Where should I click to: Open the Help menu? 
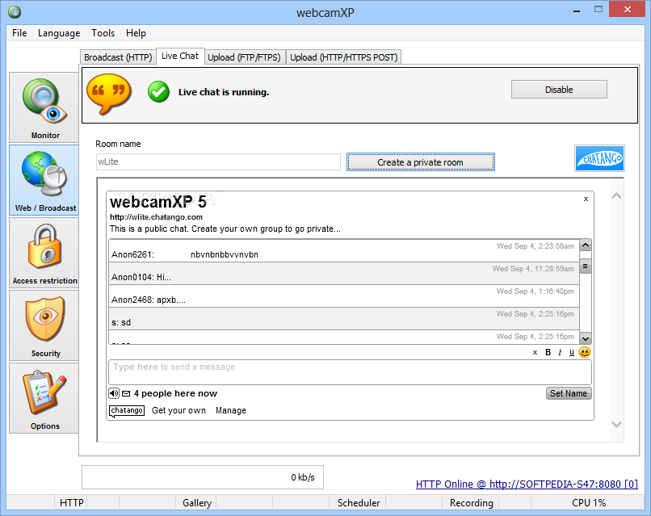pos(136,33)
